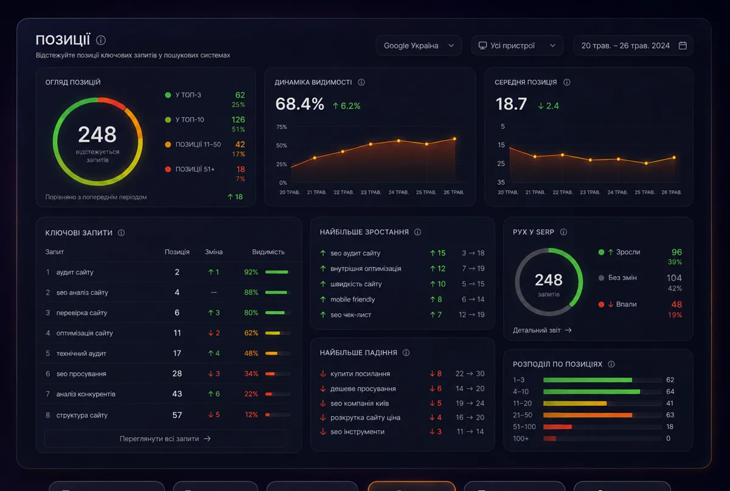Select розкрутка сайту ціна decline entry
This screenshot has width=730, height=491.
pyautogui.click(x=402, y=417)
